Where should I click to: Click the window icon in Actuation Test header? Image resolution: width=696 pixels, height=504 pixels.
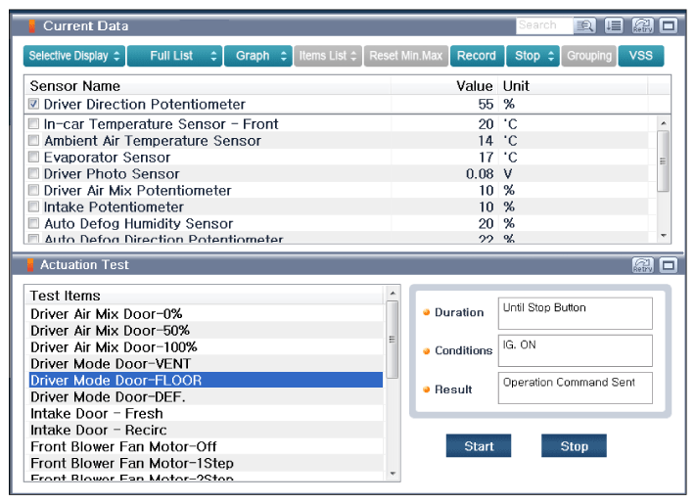pos(669,265)
